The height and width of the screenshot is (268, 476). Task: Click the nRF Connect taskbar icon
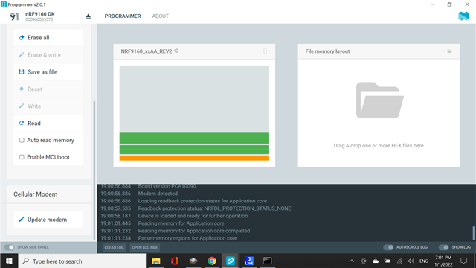click(x=231, y=261)
